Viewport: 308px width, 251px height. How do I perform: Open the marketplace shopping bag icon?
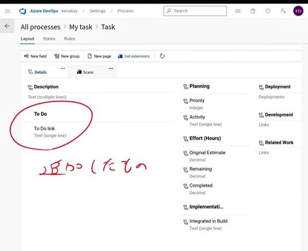pyautogui.click(x=253, y=11)
